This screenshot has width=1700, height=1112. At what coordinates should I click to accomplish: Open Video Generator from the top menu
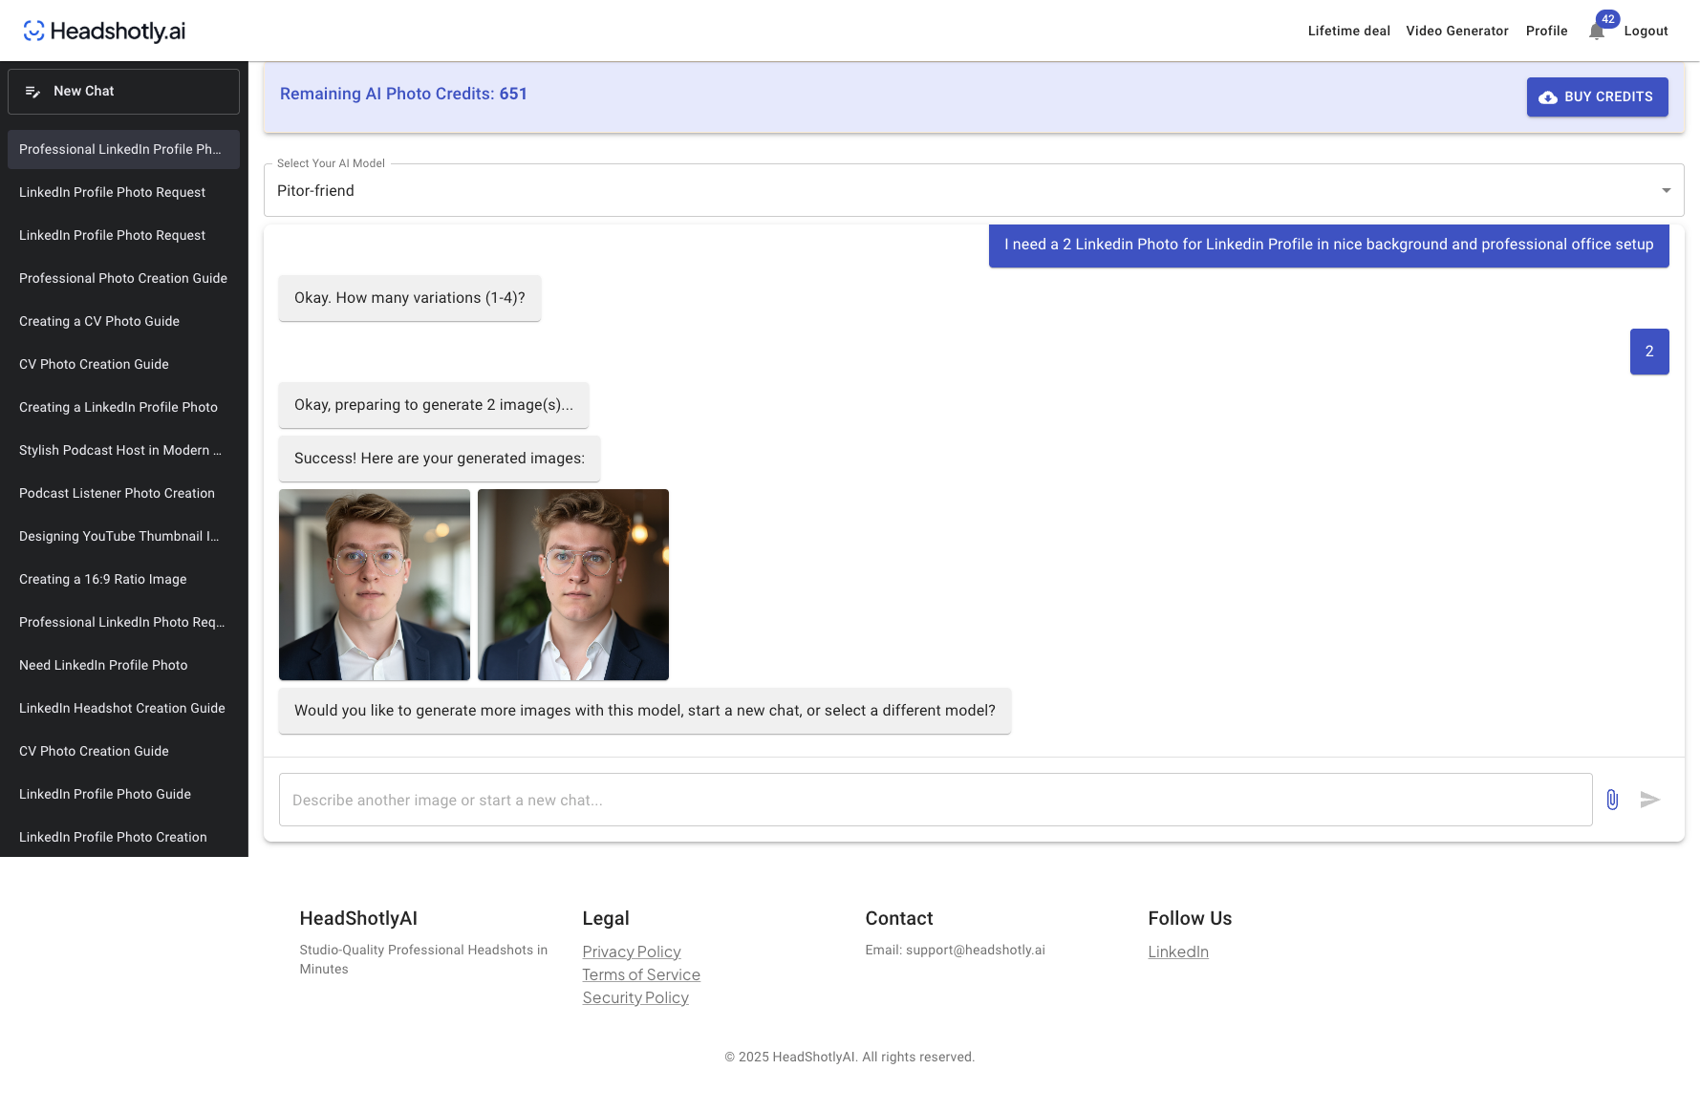1456,31
